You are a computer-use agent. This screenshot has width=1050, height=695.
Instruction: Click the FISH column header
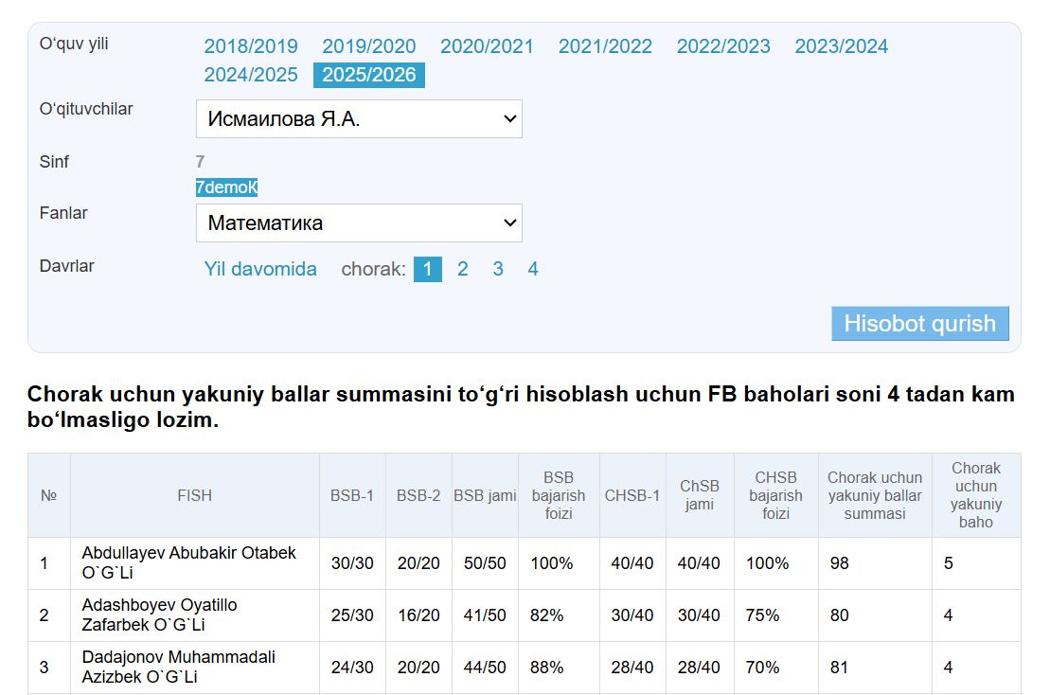[x=194, y=495]
